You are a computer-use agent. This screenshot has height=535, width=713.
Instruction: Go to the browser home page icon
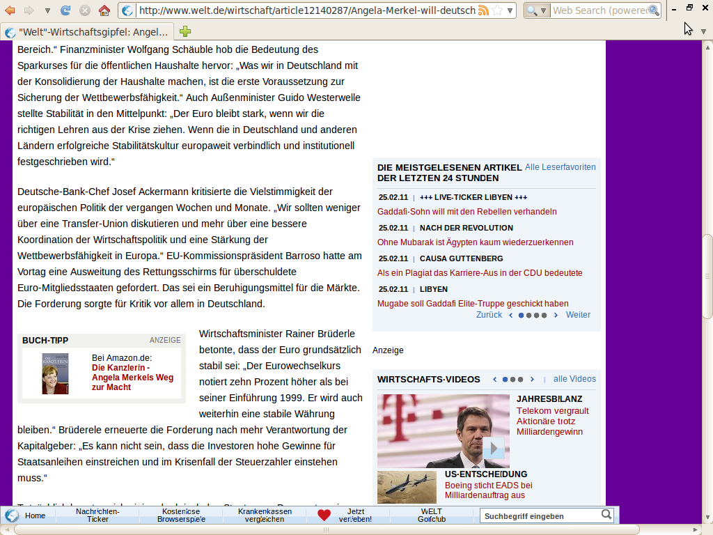click(104, 10)
